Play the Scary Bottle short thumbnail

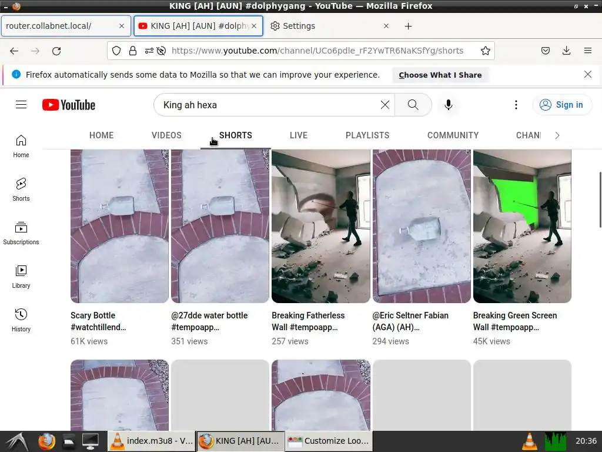tap(119, 226)
